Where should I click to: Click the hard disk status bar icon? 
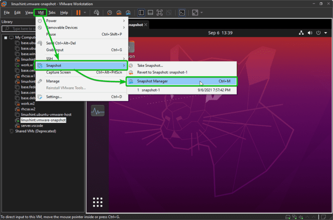pyautogui.click(x=288, y=217)
